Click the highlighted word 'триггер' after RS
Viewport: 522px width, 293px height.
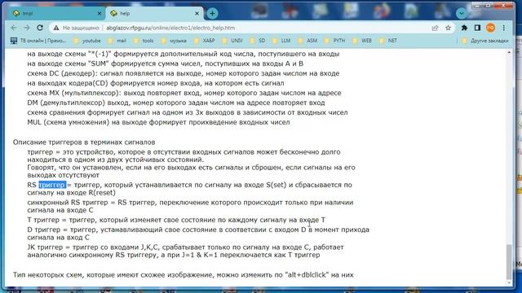(x=52, y=185)
